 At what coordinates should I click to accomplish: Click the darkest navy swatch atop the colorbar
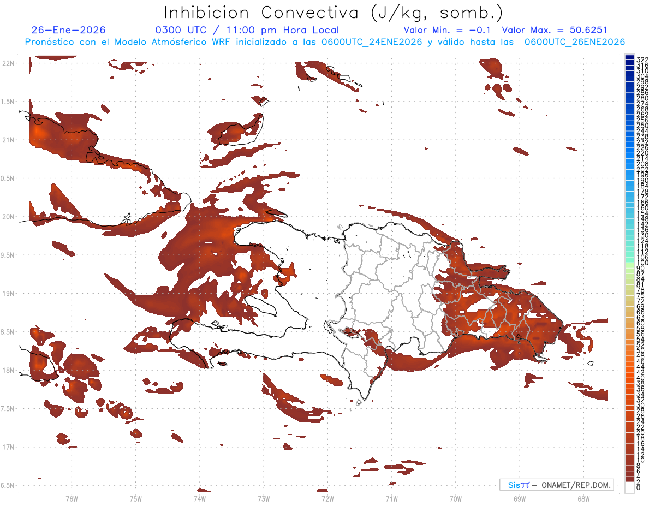point(629,57)
